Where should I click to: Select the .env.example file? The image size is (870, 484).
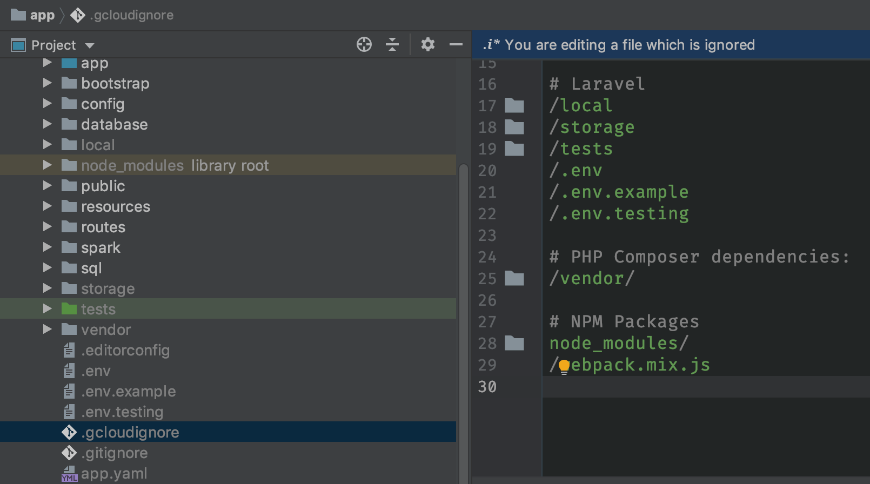pyautogui.click(x=228, y=391)
